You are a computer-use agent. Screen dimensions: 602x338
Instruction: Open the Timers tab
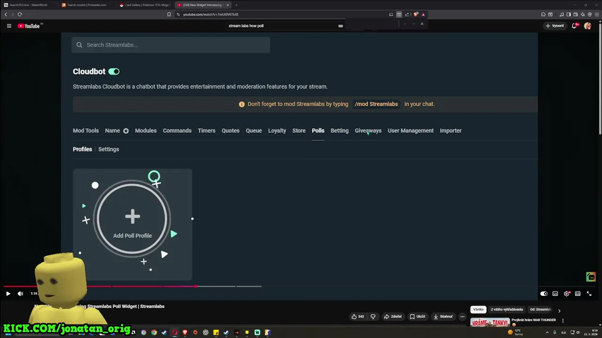point(206,131)
